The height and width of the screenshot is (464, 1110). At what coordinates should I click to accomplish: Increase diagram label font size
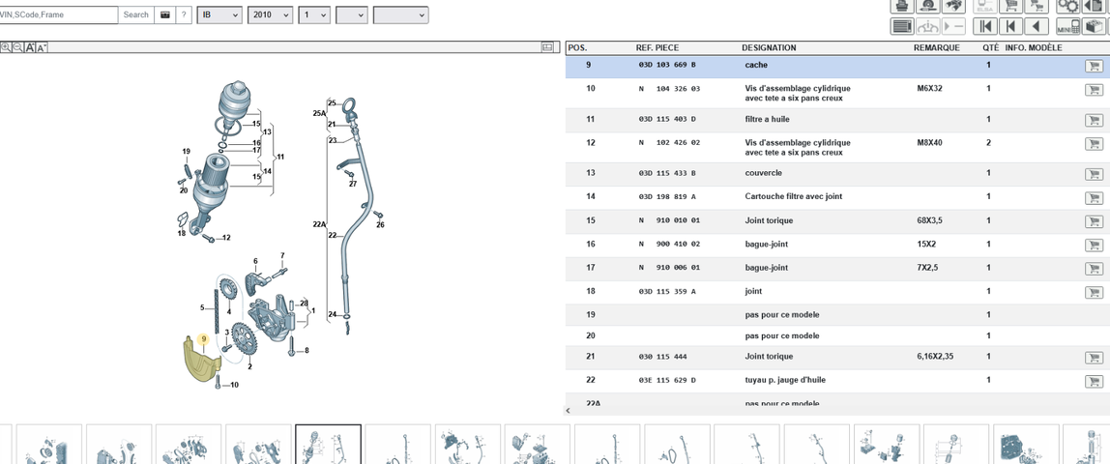tap(30, 47)
